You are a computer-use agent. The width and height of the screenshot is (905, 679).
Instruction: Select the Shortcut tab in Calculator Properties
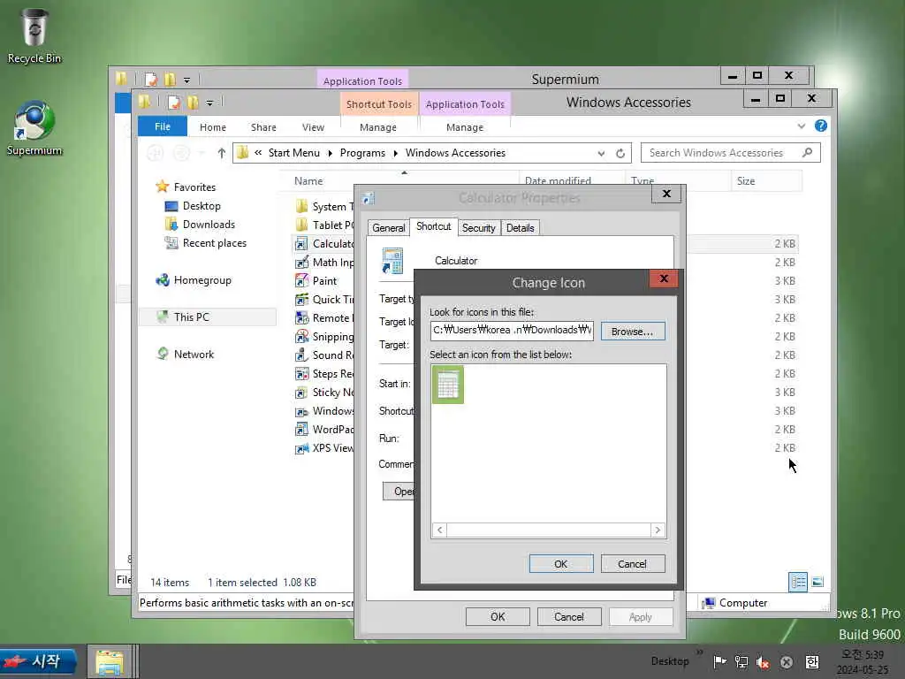pyautogui.click(x=433, y=227)
